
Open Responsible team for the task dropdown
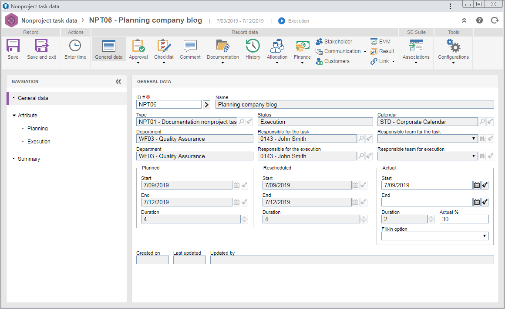pos(473,139)
